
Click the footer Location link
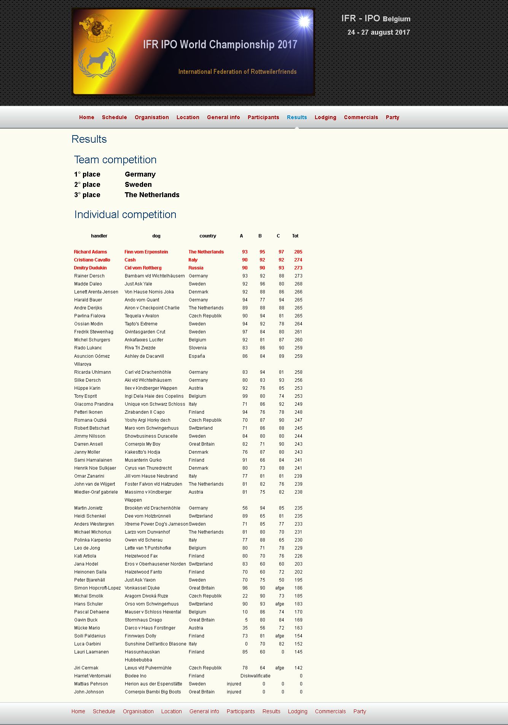click(171, 711)
